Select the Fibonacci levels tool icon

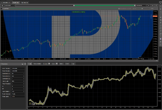(161, 25)
